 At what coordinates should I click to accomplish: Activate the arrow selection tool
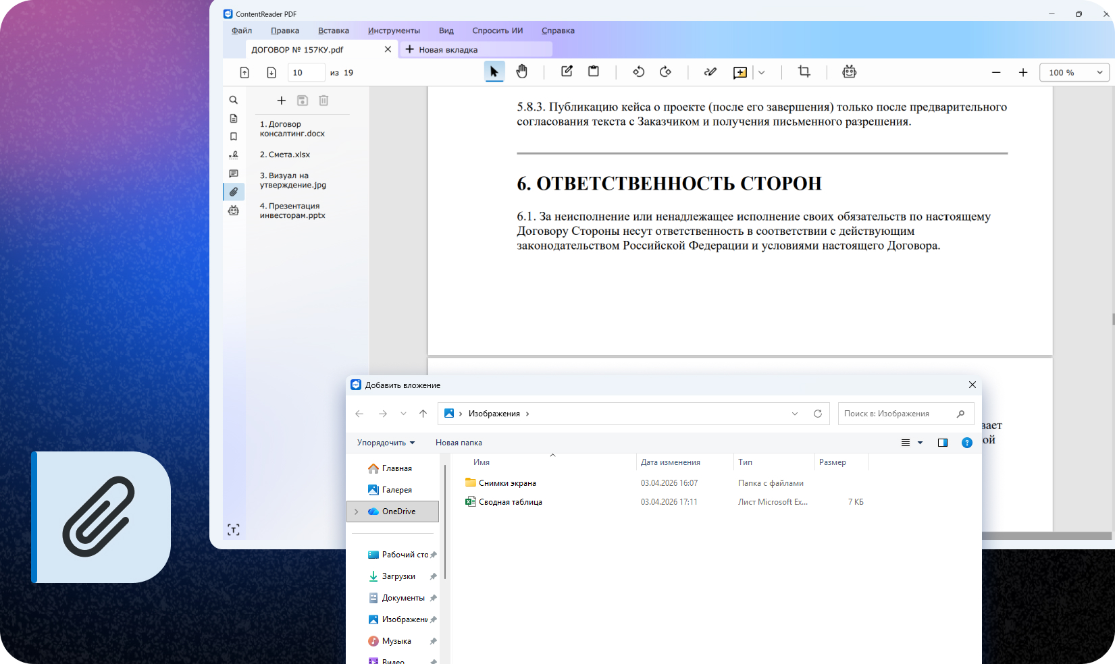point(494,72)
